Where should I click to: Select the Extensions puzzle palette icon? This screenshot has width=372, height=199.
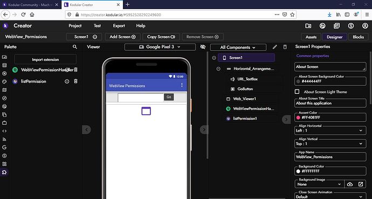(4, 172)
